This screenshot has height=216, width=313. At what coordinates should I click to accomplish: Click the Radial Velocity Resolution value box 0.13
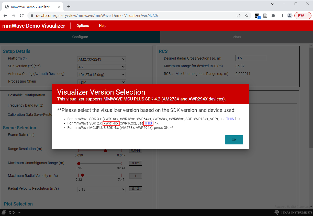tap(136, 189)
